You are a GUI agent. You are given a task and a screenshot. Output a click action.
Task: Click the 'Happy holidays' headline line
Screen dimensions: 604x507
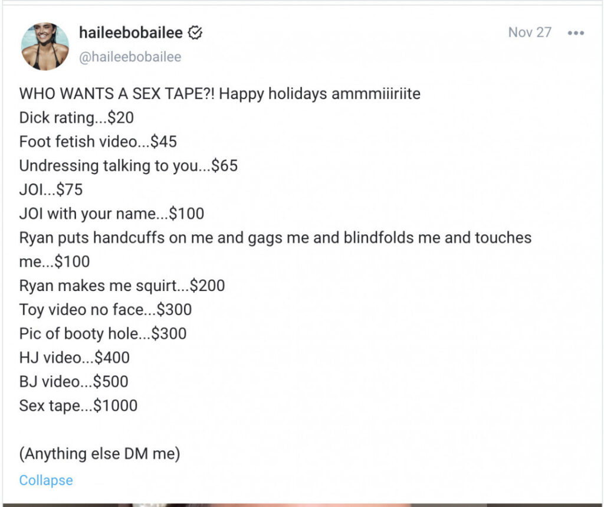pos(219,94)
